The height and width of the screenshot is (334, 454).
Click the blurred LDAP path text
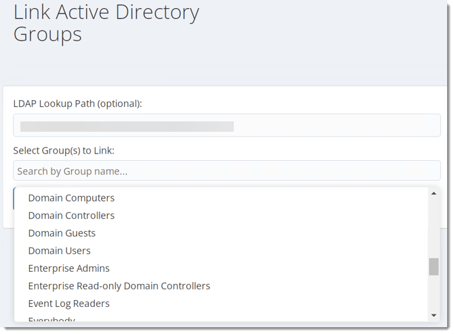(x=127, y=126)
